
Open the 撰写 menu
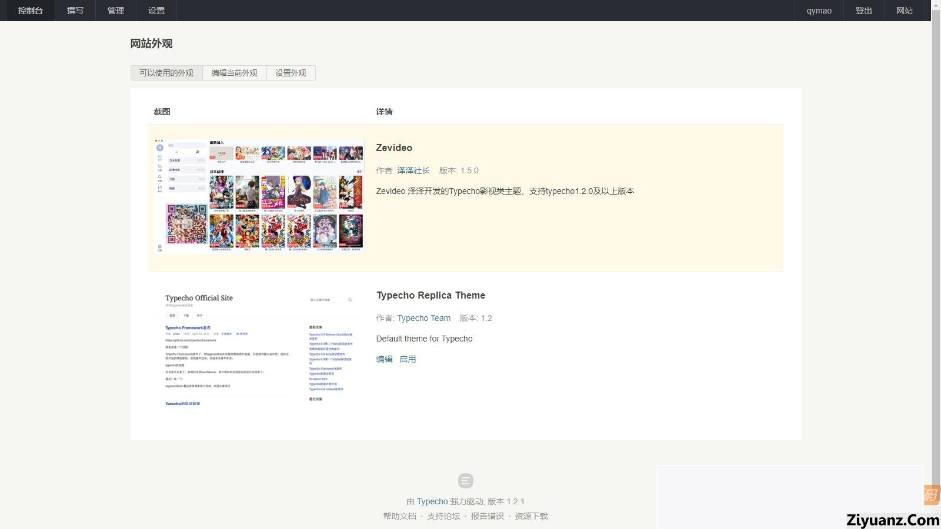(75, 11)
